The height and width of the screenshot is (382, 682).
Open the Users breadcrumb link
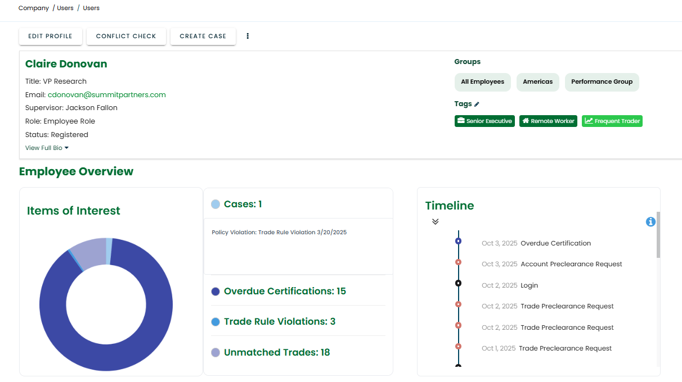(x=65, y=8)
